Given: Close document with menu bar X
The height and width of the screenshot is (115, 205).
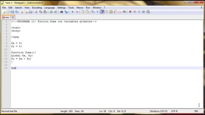Looking at the screenshot, I should click(201, 8).
